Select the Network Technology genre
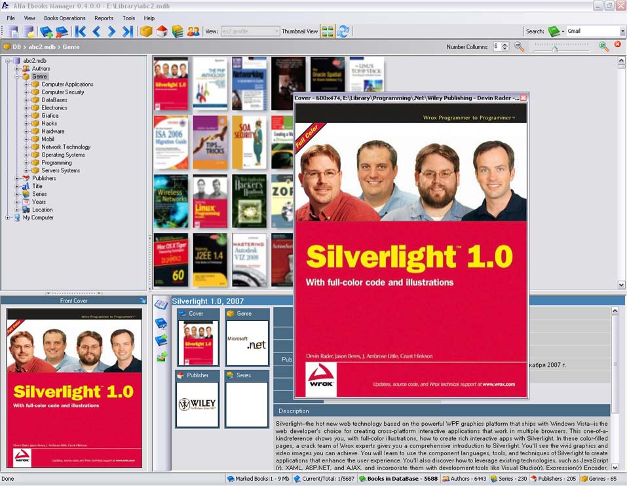This screenshot has height=486, width=627. pyautogui.click(x=66, y=147)
